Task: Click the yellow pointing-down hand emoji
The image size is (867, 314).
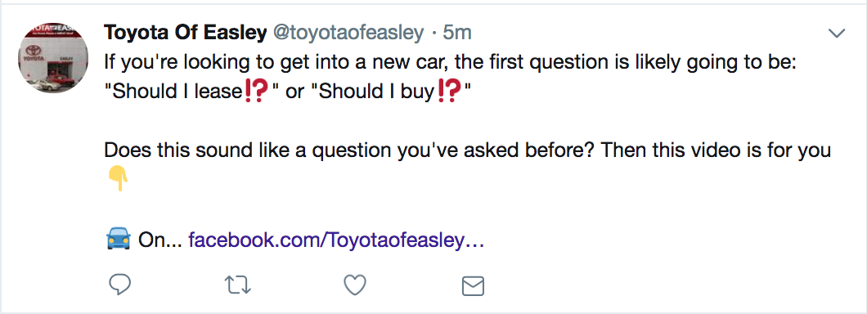Action: [x=117, y=180]
